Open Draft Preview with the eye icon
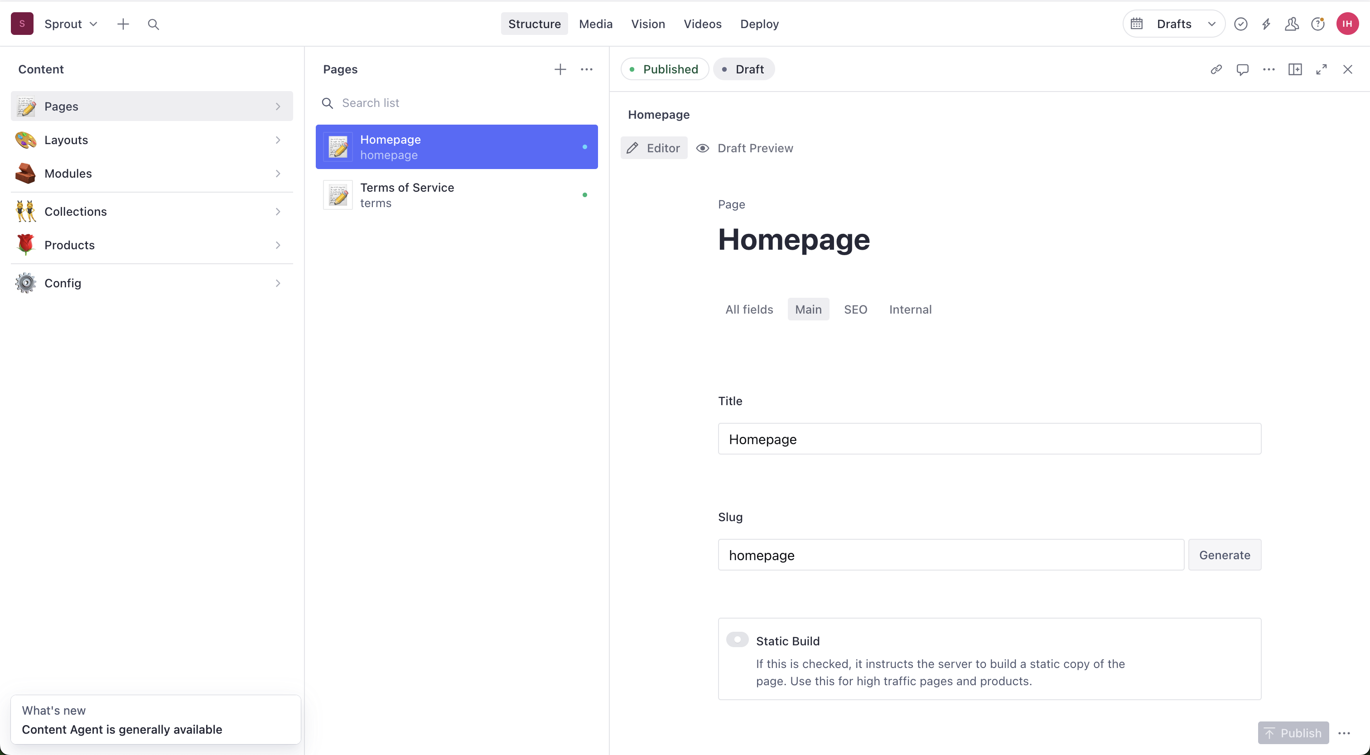 point(744,148)
